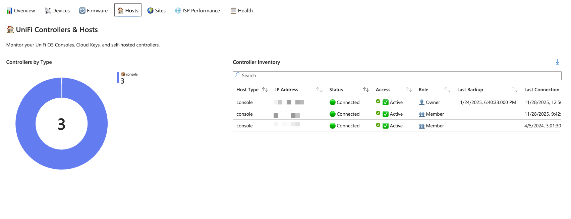
Task: Click the Active checkmark in the second row
Action: [386, 114]
